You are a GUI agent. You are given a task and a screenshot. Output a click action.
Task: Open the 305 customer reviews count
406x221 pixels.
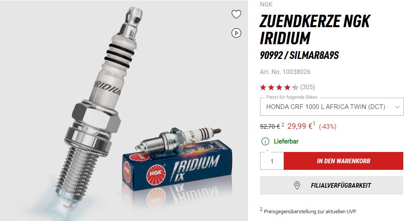pyautogui.click(x=308, y=87)
